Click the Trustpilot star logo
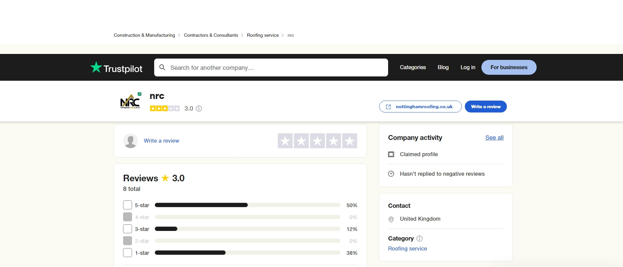 pos(96,67)
